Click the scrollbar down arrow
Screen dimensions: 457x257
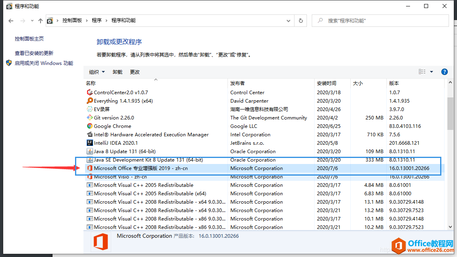point(450,227)
